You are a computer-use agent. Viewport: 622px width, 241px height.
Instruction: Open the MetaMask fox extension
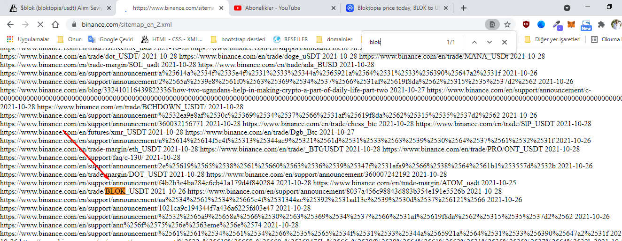tap(571, 24)
